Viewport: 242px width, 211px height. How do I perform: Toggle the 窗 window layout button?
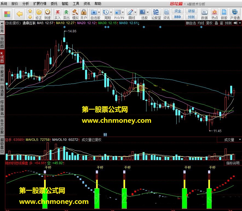pyautogui.click(x=222, y=23)
